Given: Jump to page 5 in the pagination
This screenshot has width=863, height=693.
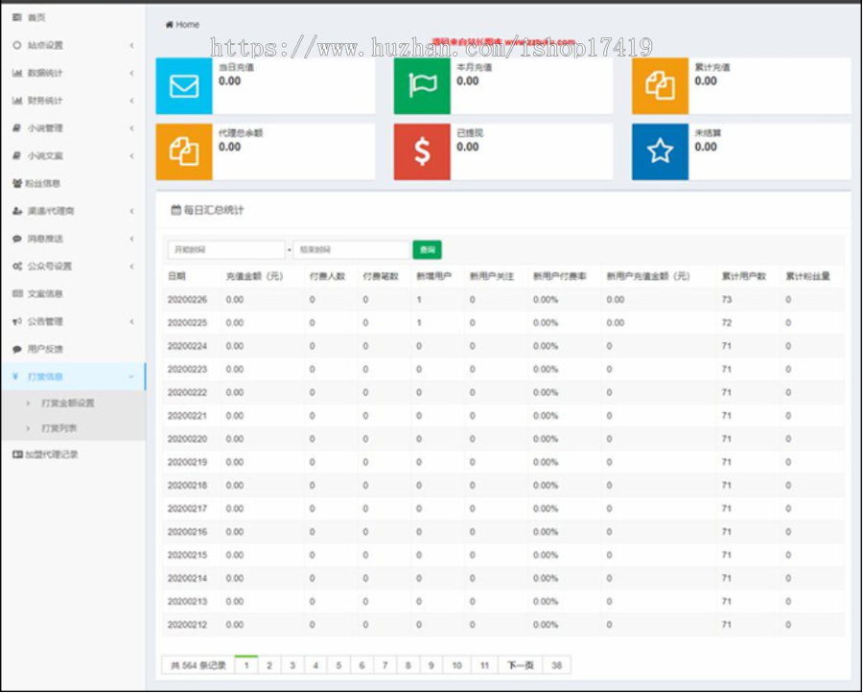Looking at the screenshot, I should [338, 665].
